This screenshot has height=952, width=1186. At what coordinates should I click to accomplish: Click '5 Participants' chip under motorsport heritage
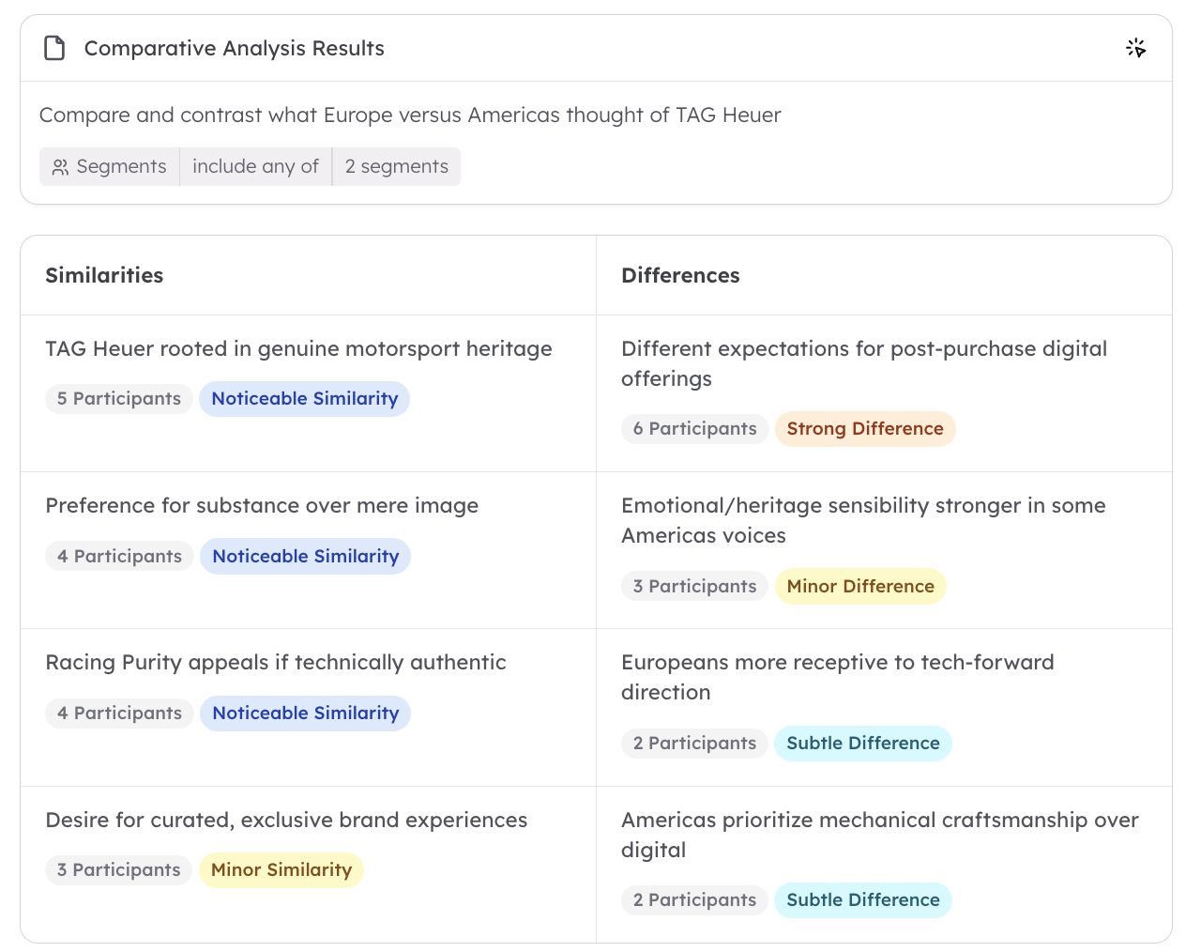tap(118, 399)
